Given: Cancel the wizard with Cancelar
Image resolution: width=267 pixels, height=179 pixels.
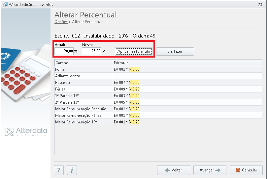Looking at the screenshot, I should (x=246, y=170).
